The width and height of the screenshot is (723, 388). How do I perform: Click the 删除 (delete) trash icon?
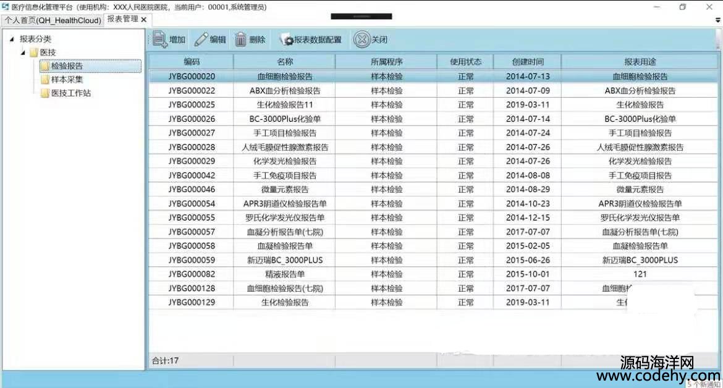(x=241, y=40)
